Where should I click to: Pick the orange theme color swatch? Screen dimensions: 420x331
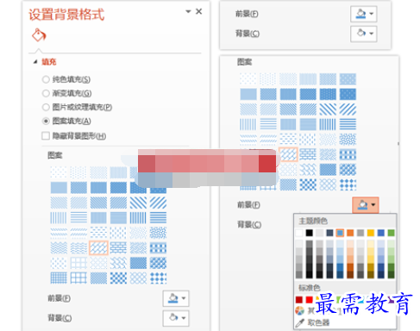coord(350,233)
